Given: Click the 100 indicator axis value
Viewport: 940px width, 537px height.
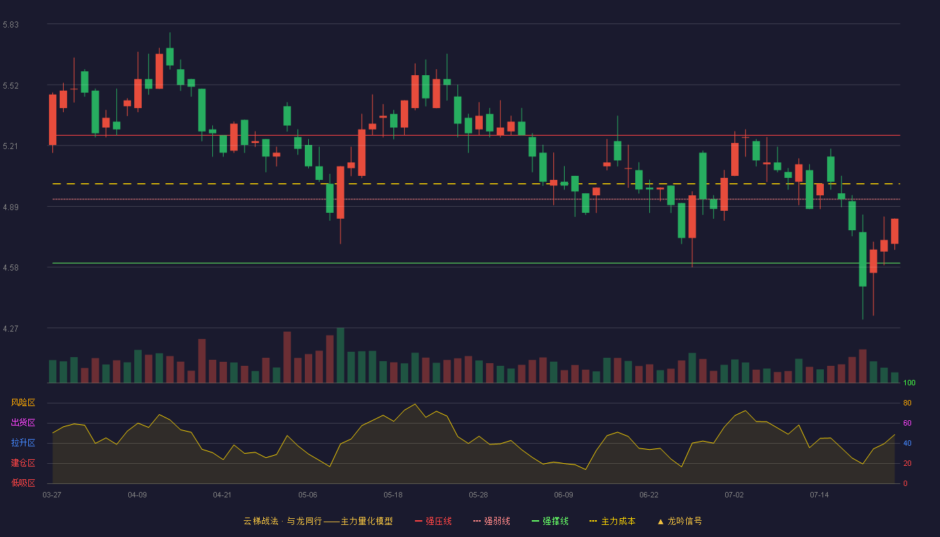Looking at the screenshot, I should (x=910, y=383).
